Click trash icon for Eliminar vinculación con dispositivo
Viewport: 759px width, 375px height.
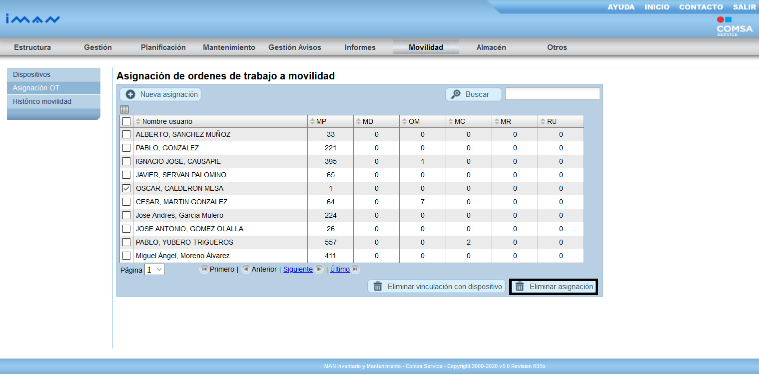(378, 287)
